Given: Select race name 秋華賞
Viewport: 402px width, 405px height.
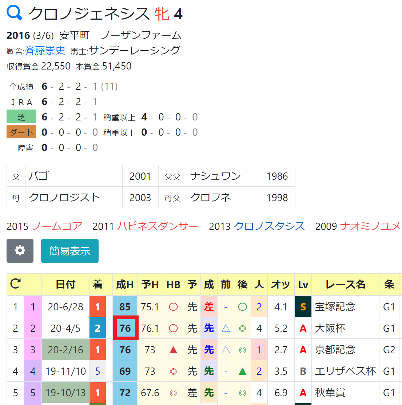Looking at the screenshot, I should 330,393.
